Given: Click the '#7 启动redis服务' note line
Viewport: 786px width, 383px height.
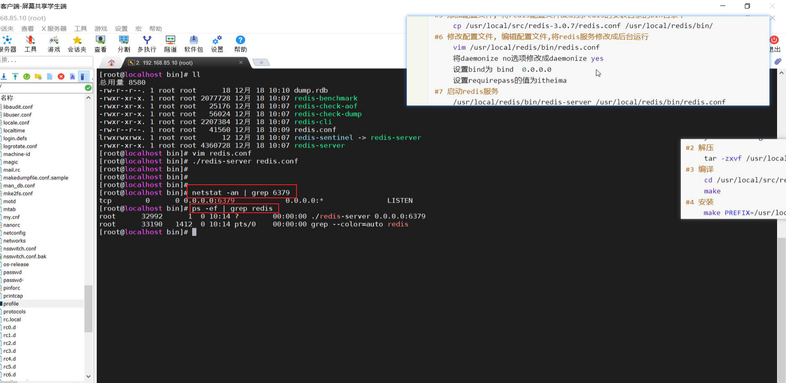Looking at the screenshot, I should [x=466, y=91].
